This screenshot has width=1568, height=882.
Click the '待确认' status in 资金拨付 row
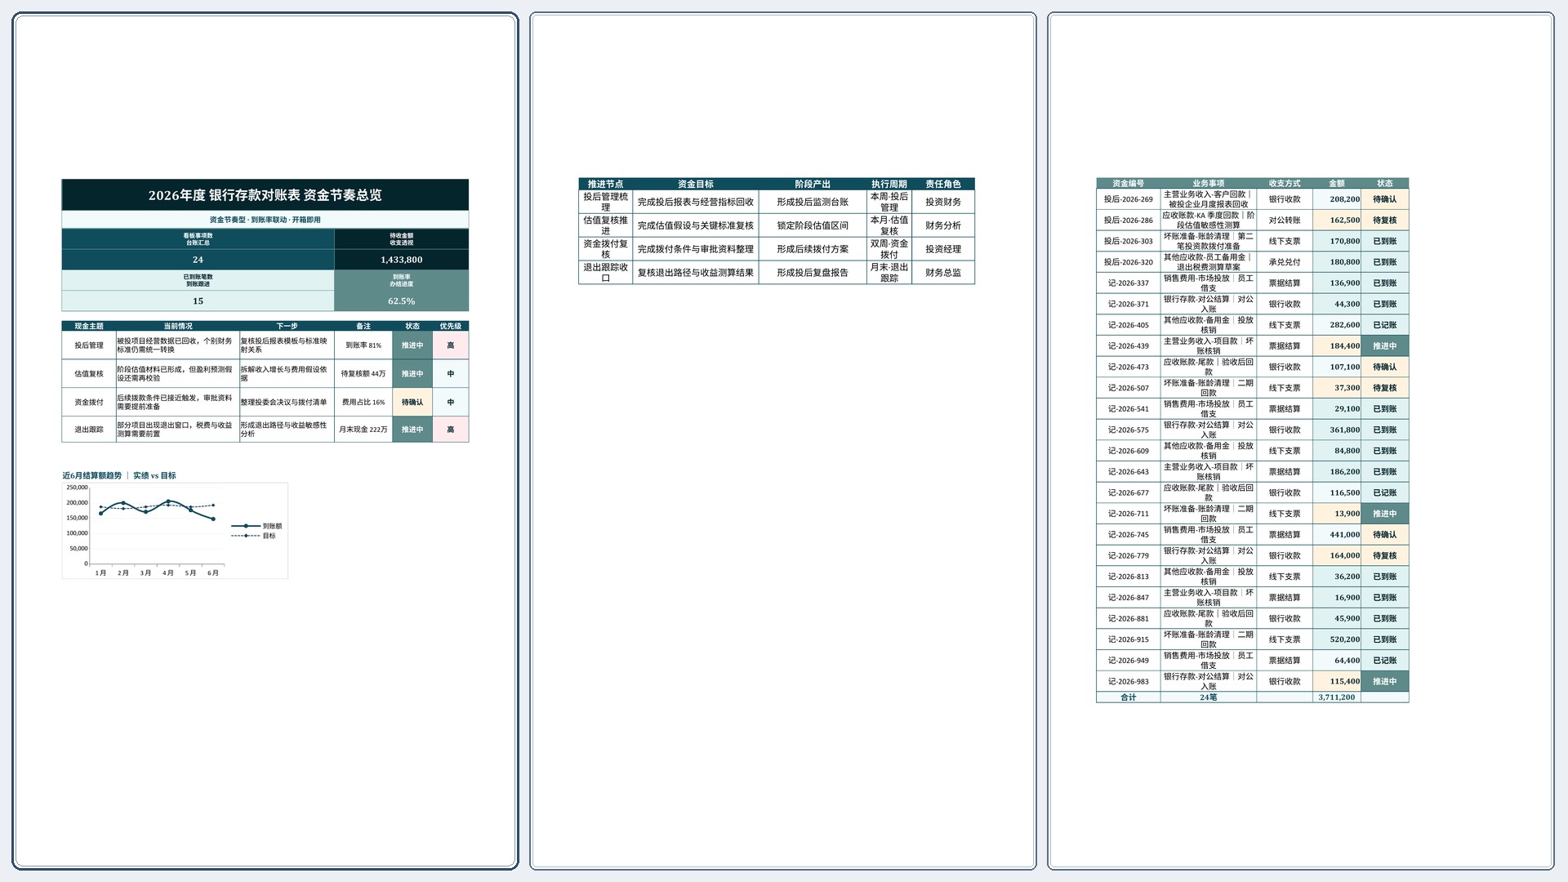point(412,403)
